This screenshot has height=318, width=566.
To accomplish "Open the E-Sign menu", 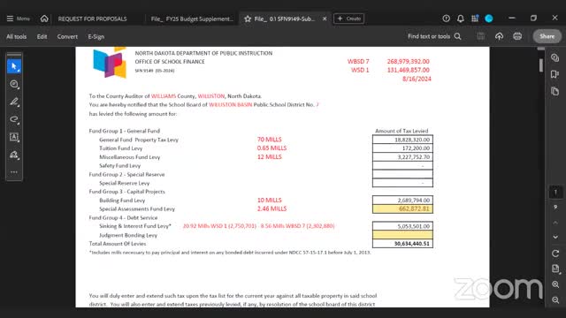I will pyautogui.click(x=96, y=36).
